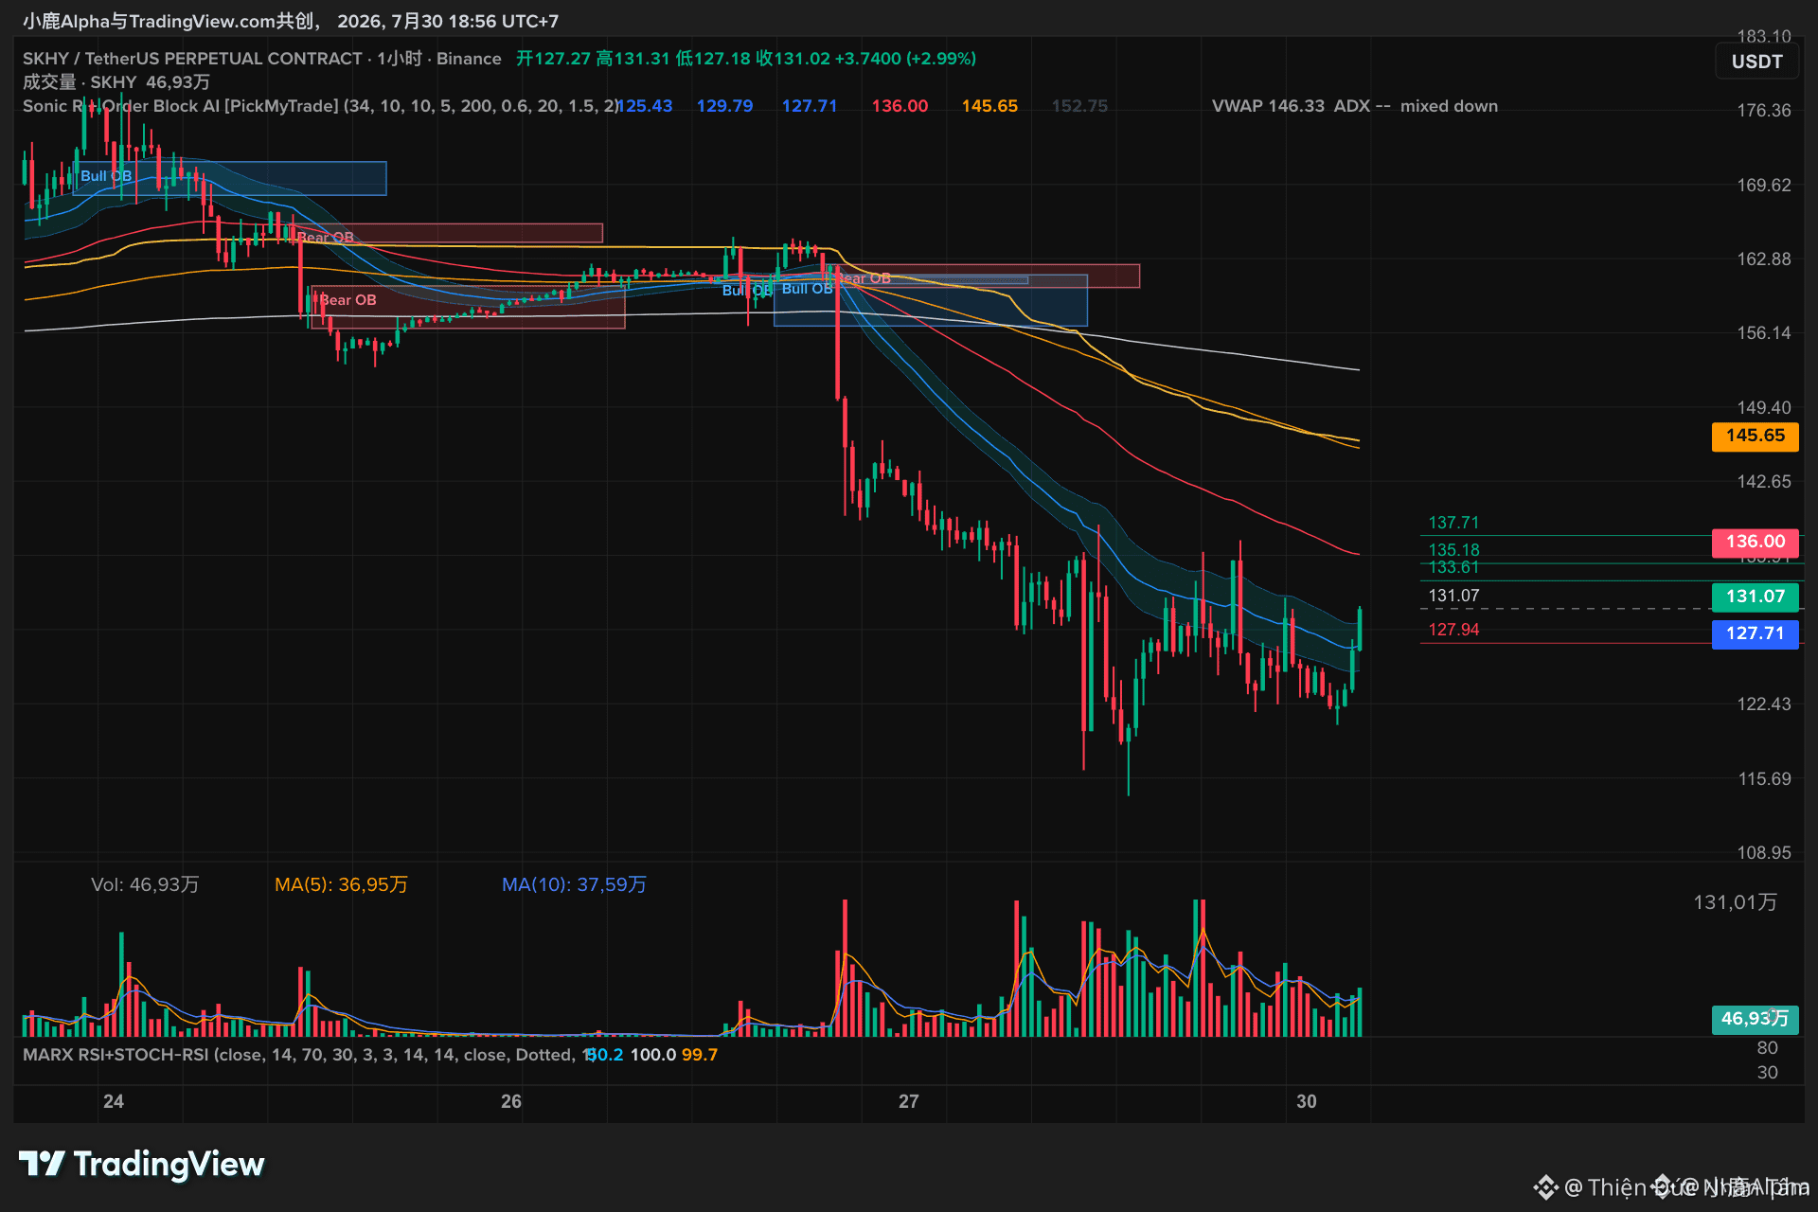Click the 183.10 price axis label

(x=1764, y=36)
